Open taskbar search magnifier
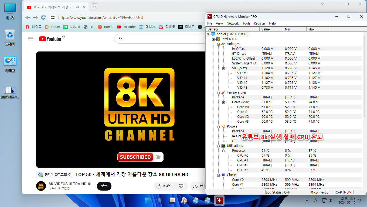The width and height of the screenshot is (367, 207). [160, 201]
